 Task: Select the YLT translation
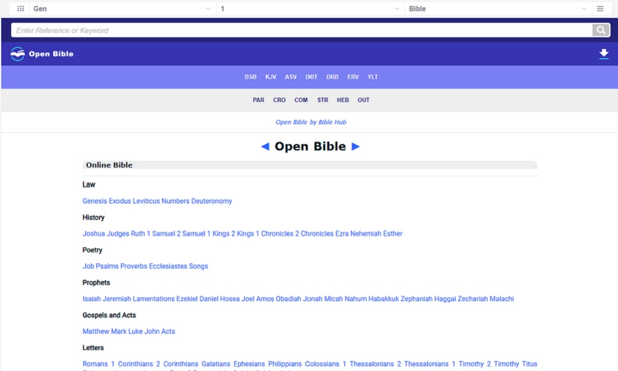click(x=372, y=77)
